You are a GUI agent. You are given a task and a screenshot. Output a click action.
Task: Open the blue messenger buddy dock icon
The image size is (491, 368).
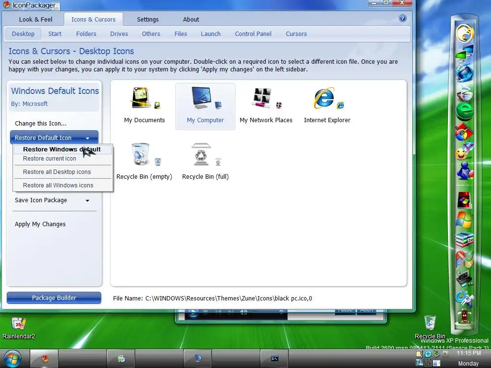pos(464,171)
